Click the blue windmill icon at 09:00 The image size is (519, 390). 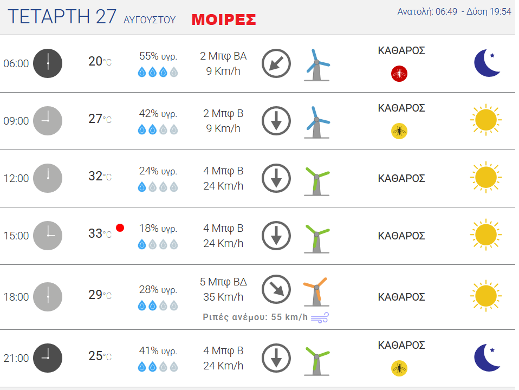317,122
